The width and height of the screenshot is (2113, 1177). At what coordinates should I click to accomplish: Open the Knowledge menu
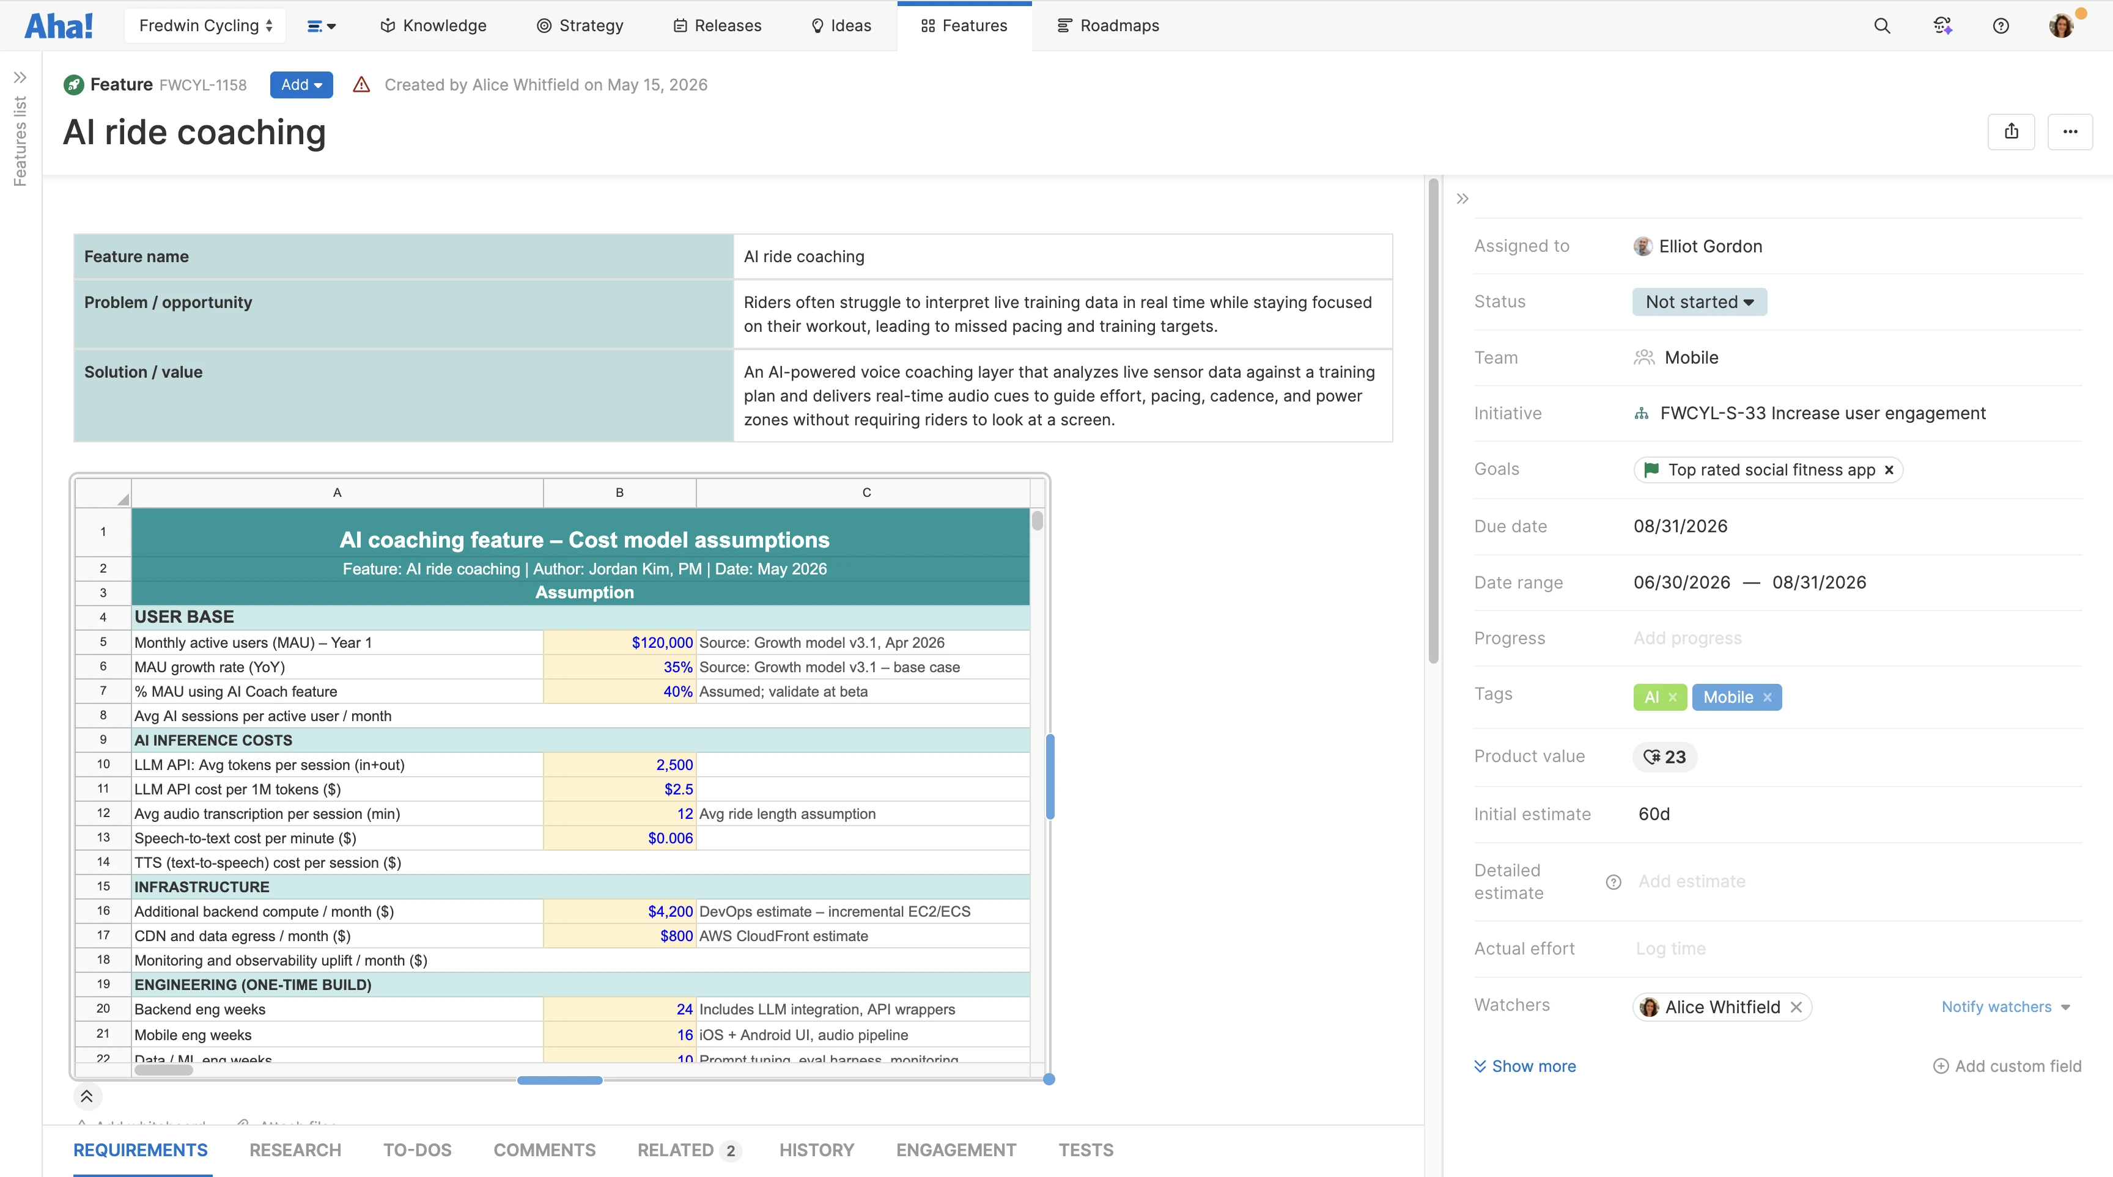pyautogui.click(x=433, y=26)
